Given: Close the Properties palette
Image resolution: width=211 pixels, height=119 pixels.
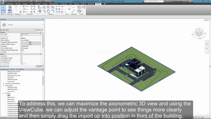Looking at the screenshot, I should [x=43, y=20].
